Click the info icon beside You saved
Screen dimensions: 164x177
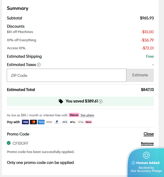pos(101,101)
